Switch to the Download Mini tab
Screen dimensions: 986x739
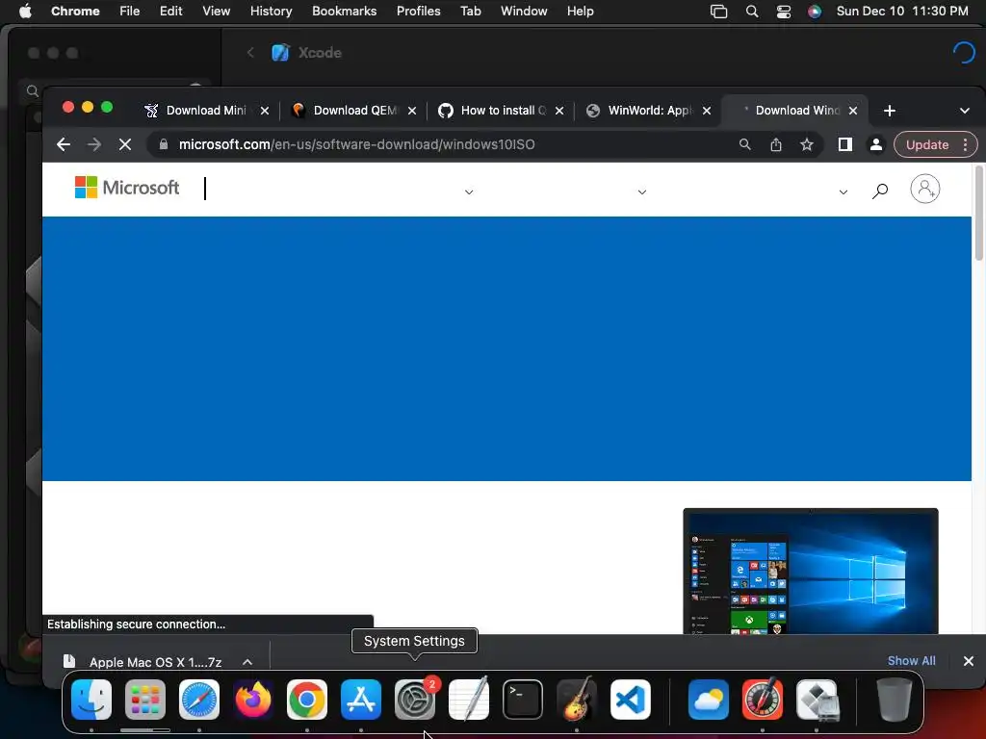[x=206, y=111]
